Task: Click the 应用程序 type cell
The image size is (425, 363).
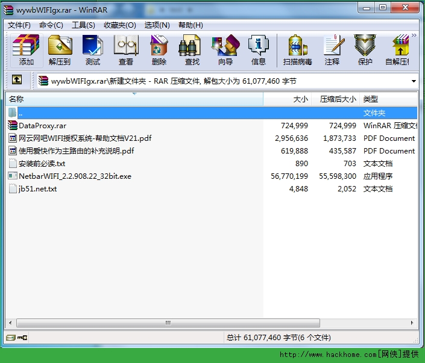Action: coord(378,176)
